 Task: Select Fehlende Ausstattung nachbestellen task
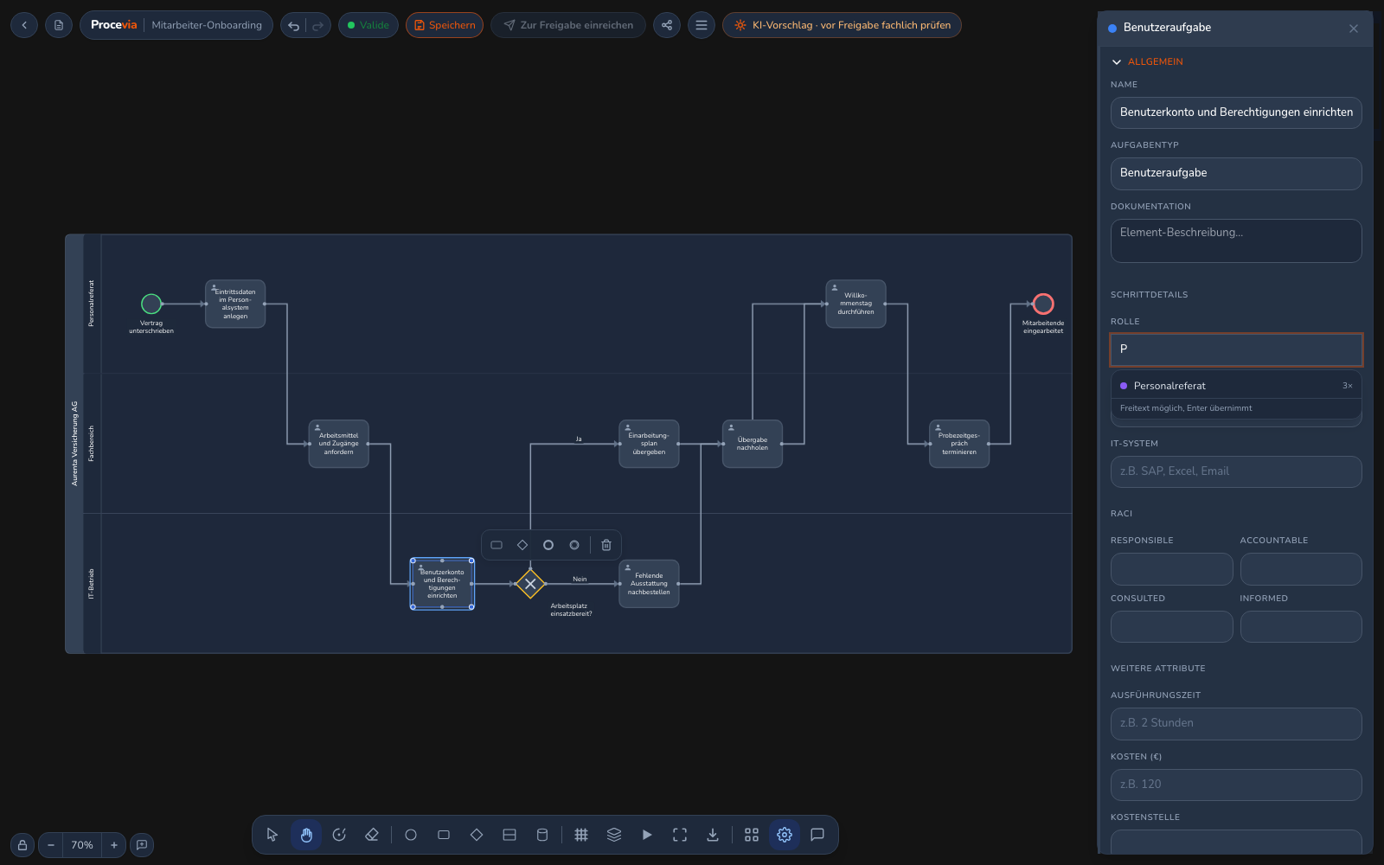click(649, 584)
